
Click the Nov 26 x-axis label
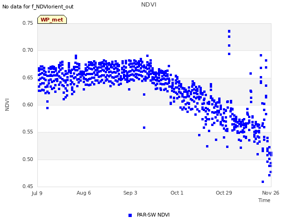click(x=271, y=193)
